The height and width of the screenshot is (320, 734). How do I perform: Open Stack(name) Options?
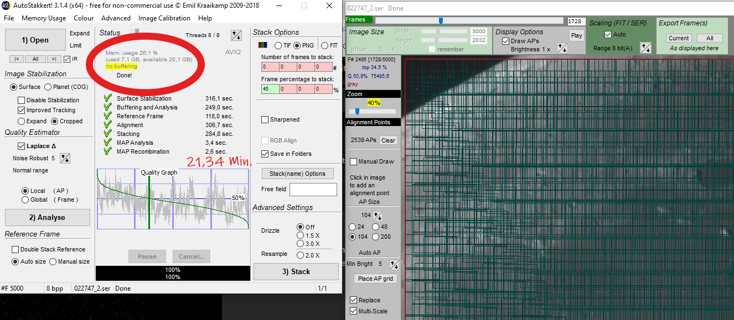point(297,174)
